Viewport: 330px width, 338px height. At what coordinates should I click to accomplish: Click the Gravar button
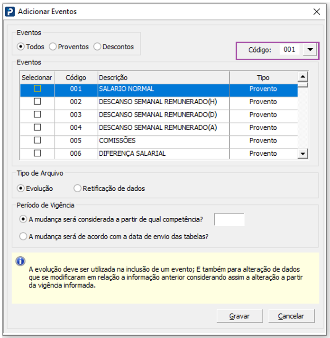tap(239, 316)
